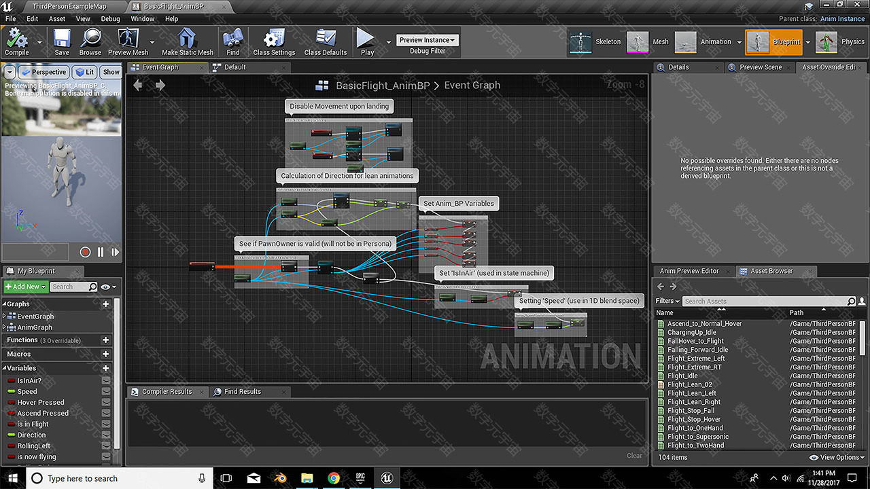
Task: Open the Compile options dropdown arrow
Action: (39, 41)
